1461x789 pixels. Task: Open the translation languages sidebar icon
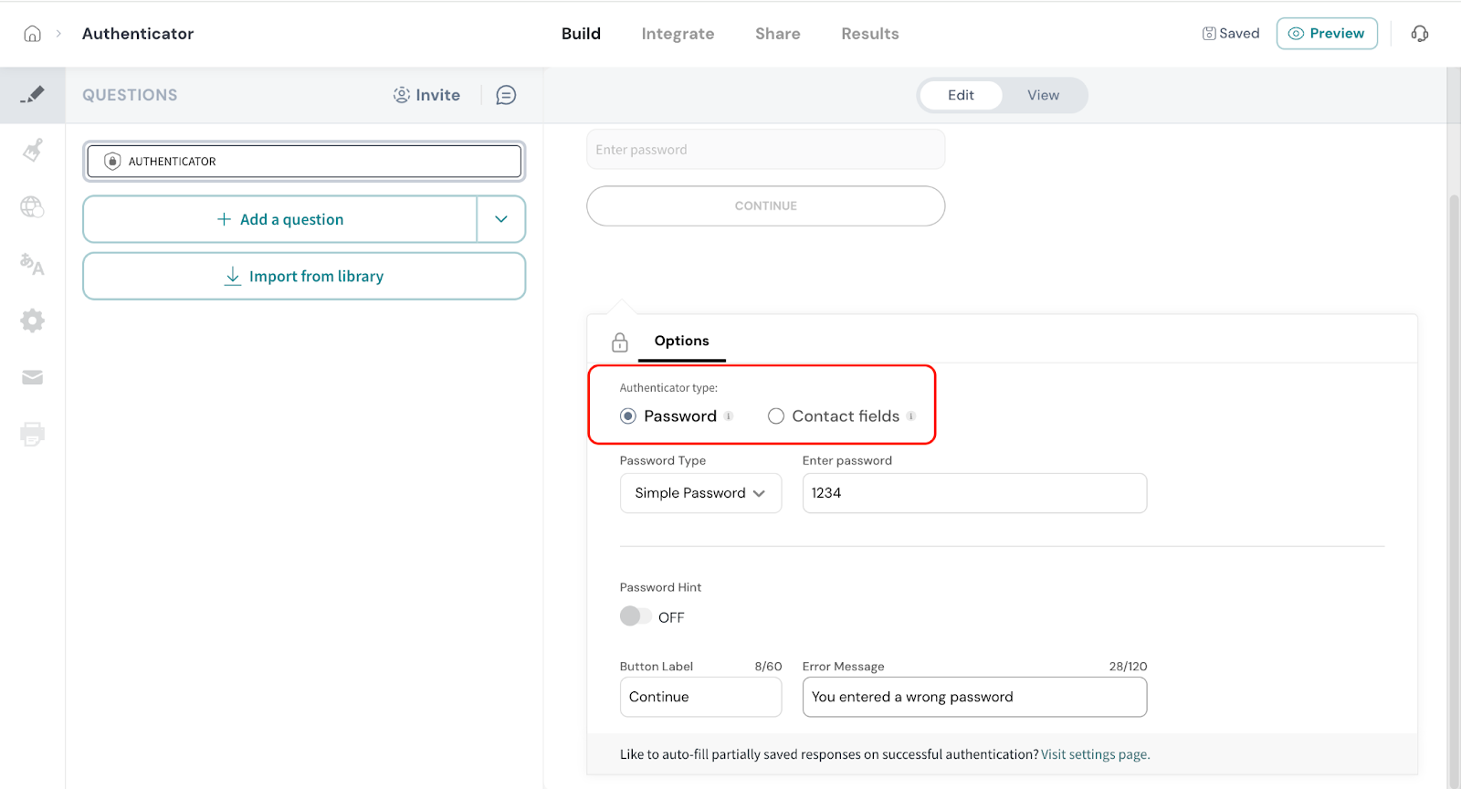point(32,264)
